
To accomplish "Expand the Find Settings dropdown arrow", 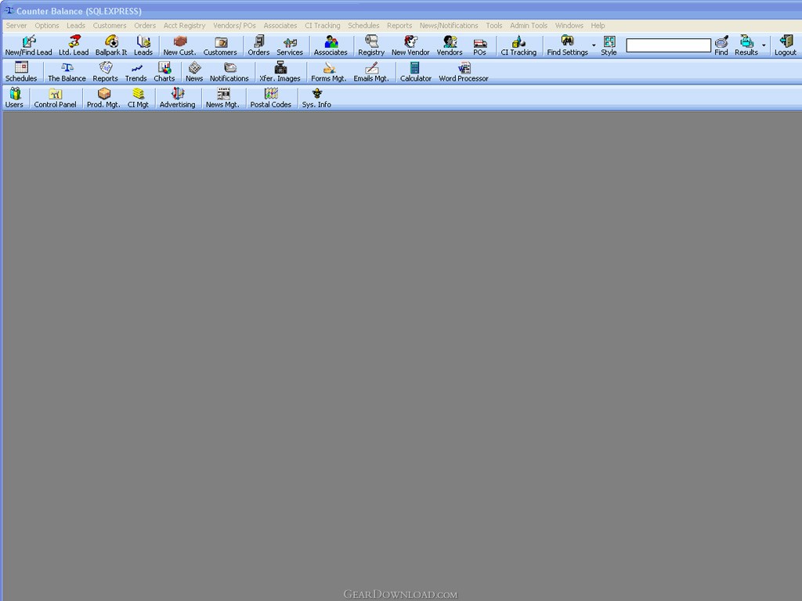I will (x=594, y=45).
